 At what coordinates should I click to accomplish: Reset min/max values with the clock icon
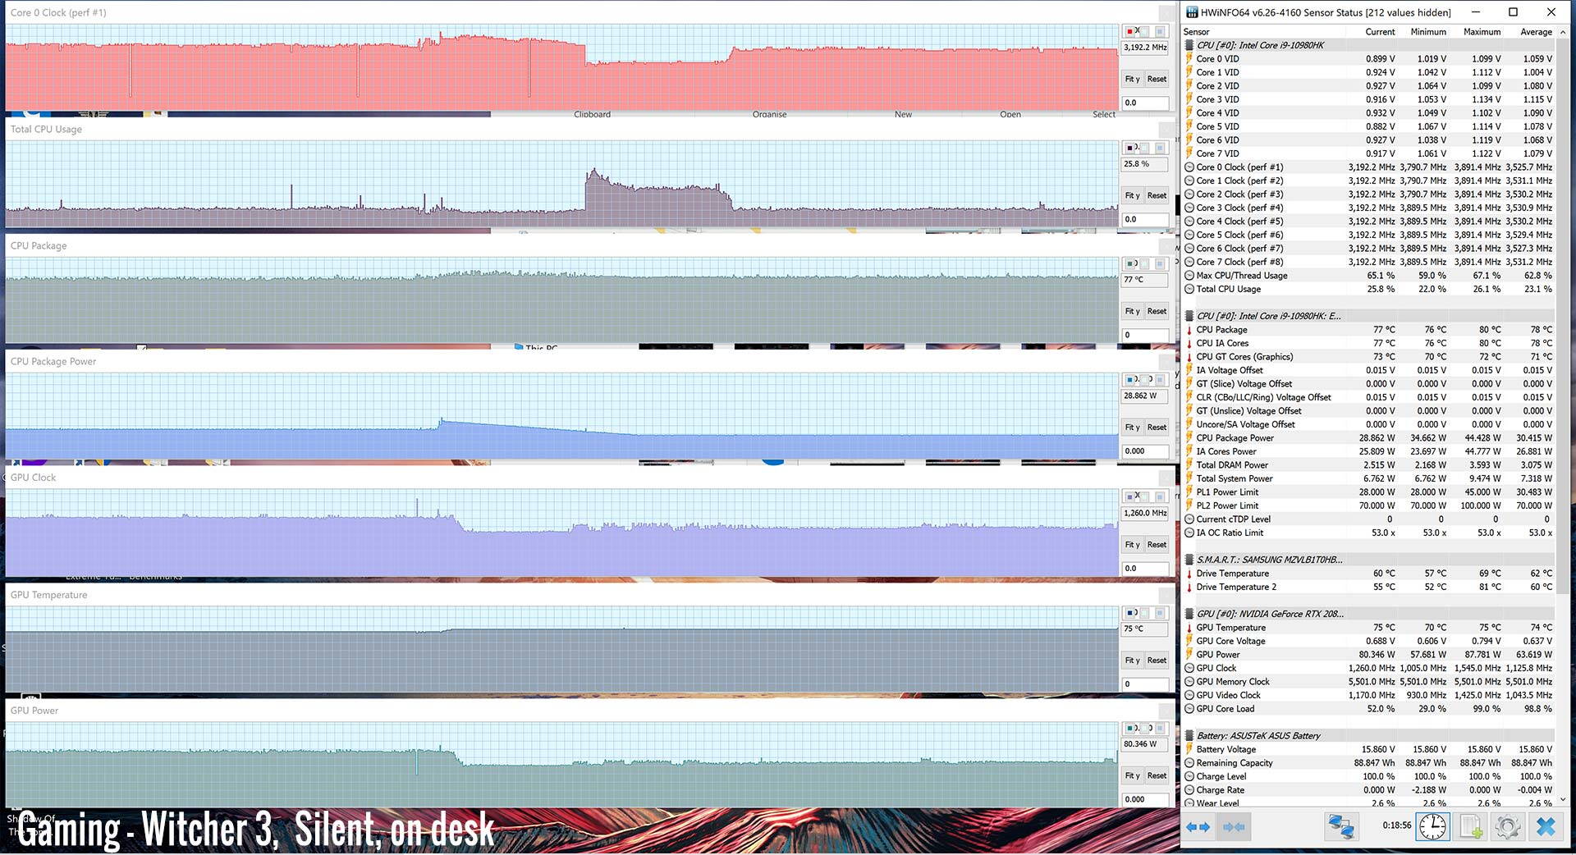pos(1432,826)
